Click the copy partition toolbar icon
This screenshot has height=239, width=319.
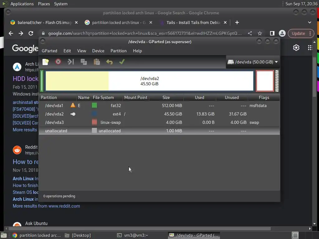point(83,62)
